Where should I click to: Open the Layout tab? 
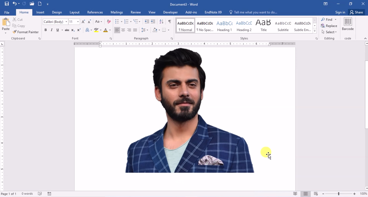tap(74, 12)
